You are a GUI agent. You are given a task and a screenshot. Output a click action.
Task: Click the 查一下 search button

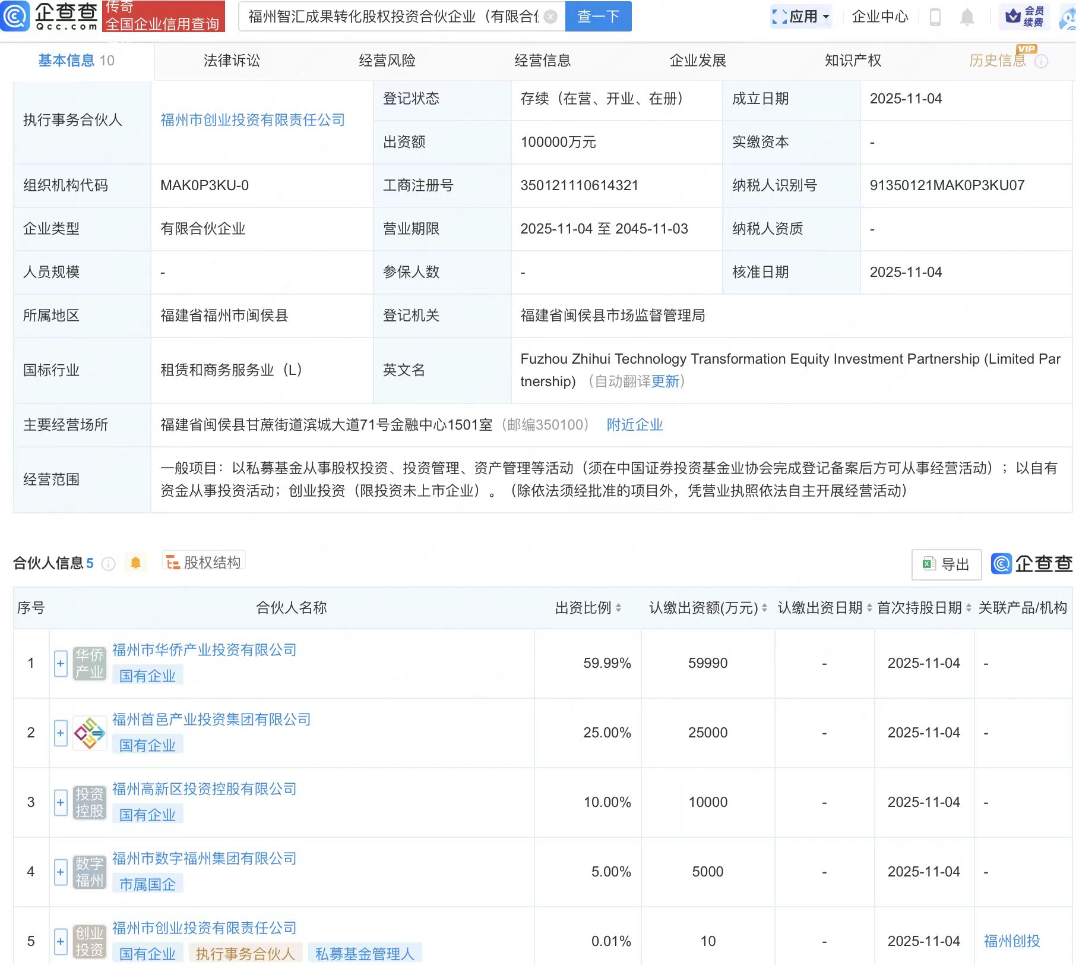coord(597,17)
